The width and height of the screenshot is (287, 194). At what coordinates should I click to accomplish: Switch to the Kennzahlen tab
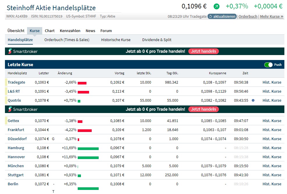point(70,31)
